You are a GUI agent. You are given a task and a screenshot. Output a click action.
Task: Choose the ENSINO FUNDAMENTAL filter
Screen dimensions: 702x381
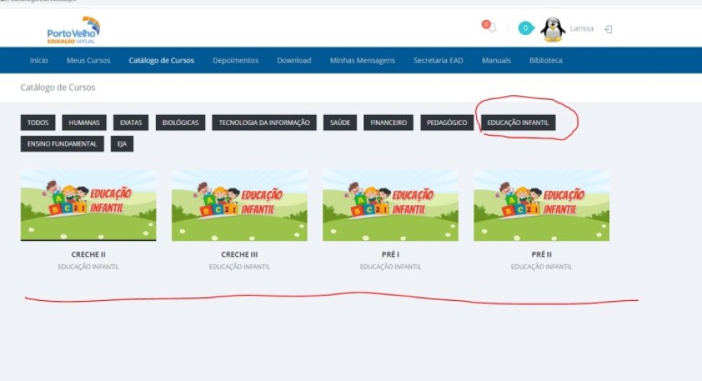(x=62, y=143)
